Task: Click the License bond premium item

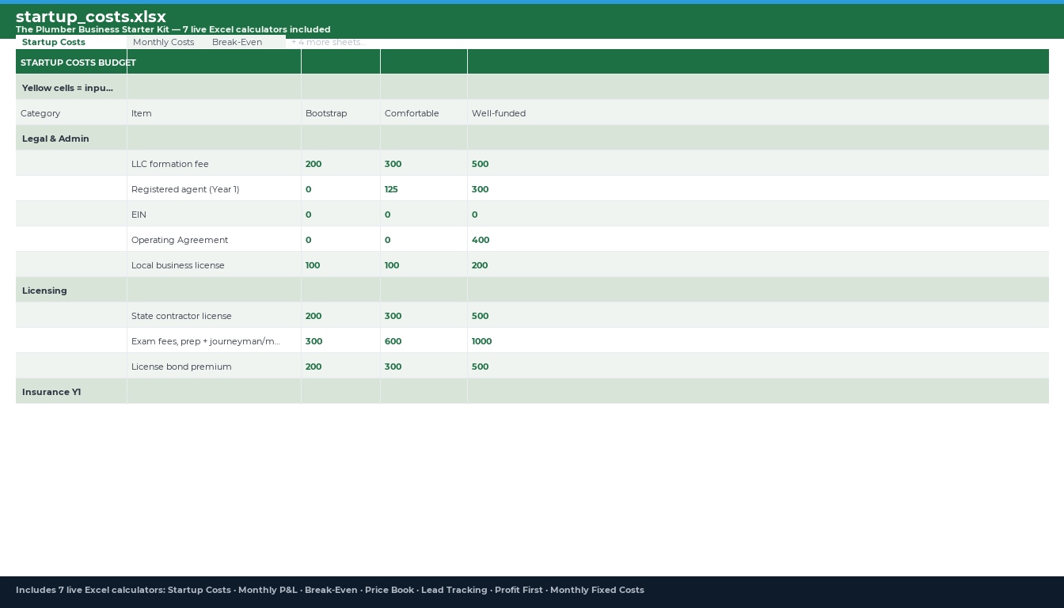Action: [214, 366]
